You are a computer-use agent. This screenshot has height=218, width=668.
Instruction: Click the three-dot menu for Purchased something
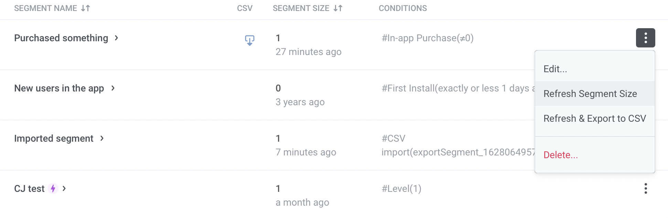(645, 38)
